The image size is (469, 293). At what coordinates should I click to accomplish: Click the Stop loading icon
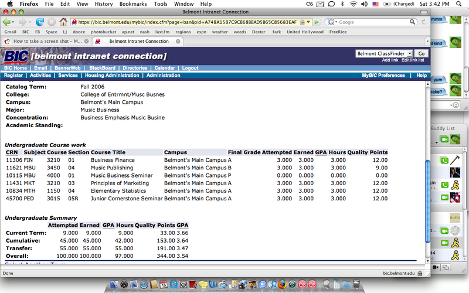click(52, 22)
